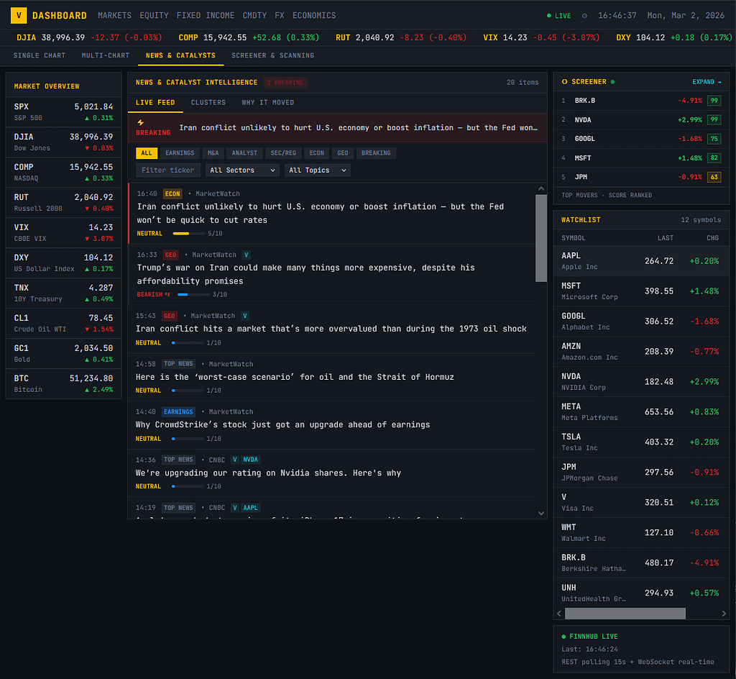Open the All Topics dropdown
Image resolution: width=736 pixels, height=679 pixels.
[x=318, y=170]
